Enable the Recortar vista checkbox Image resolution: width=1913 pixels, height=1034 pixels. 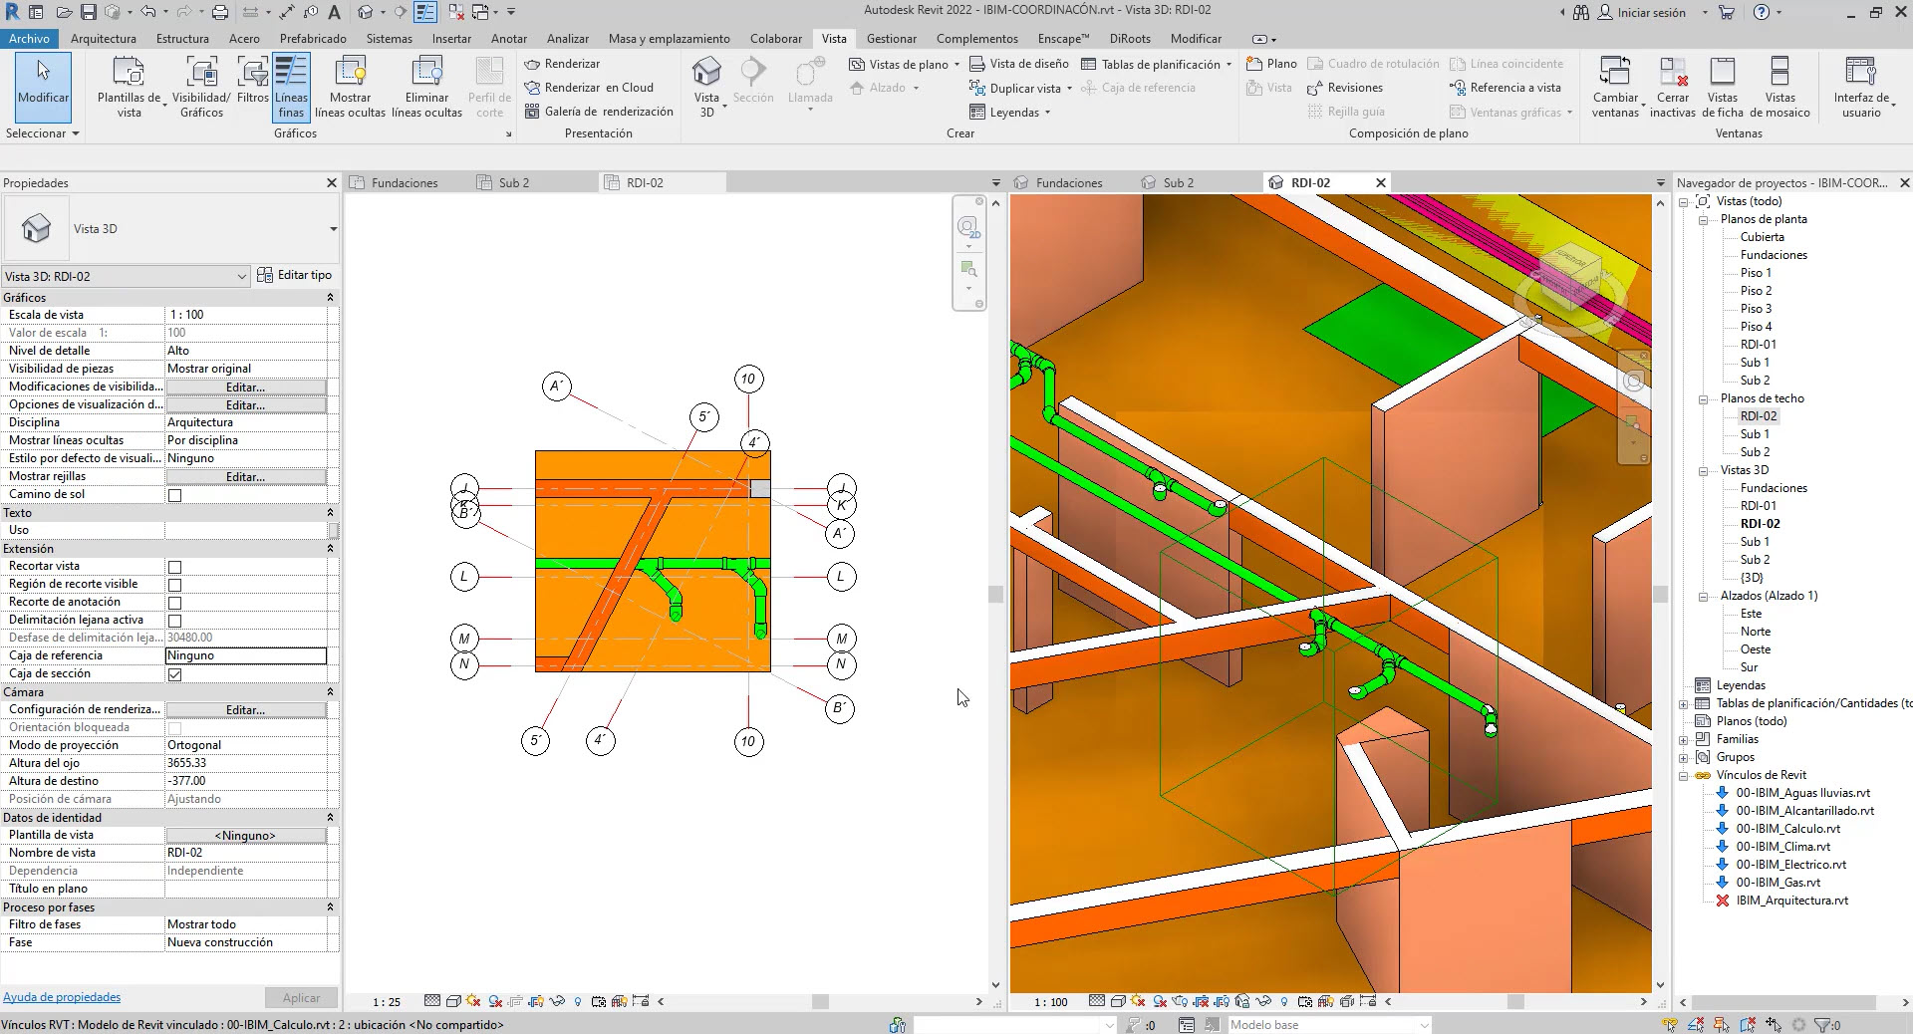click(x=175, y=567)
